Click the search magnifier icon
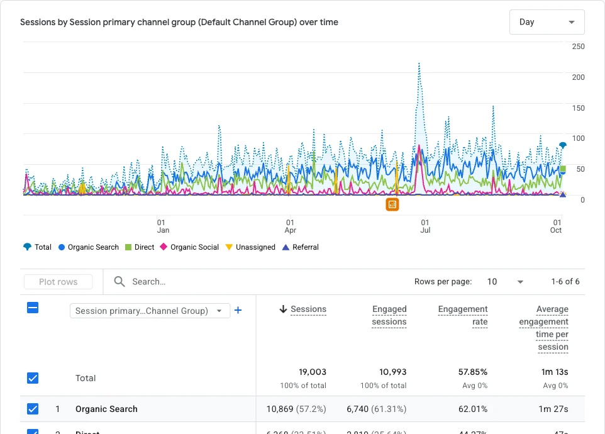This screenshot has height=434, width=605. pyautogui.click(x=119, y=282)
